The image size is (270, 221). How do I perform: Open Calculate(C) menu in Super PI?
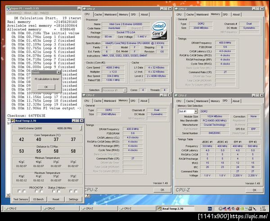click(14, 13)
